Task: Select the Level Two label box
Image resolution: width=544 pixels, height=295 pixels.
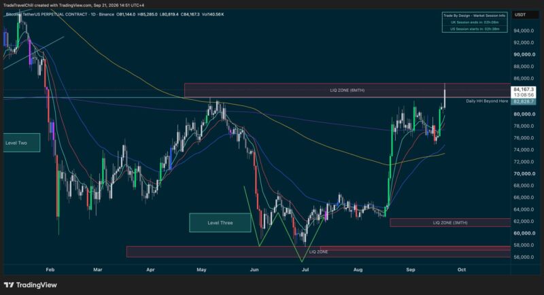Action: click(22, 143)
